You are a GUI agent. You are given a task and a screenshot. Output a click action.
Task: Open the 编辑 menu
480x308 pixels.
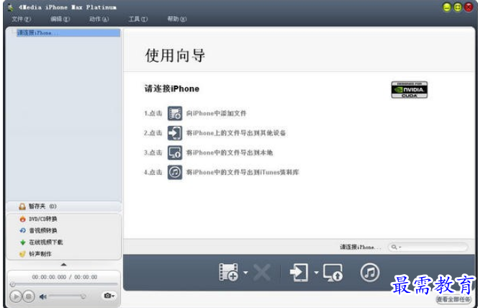[x=60, y=19]
